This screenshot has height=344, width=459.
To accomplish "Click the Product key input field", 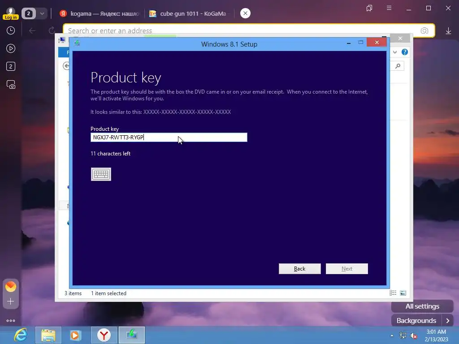I will pyautogui.click(x=169, y=137).
